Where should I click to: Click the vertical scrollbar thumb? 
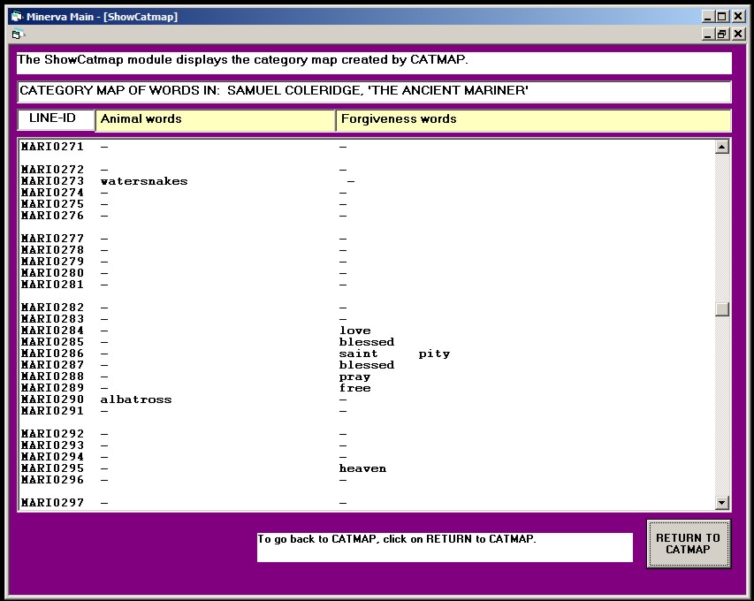point(722,309)
